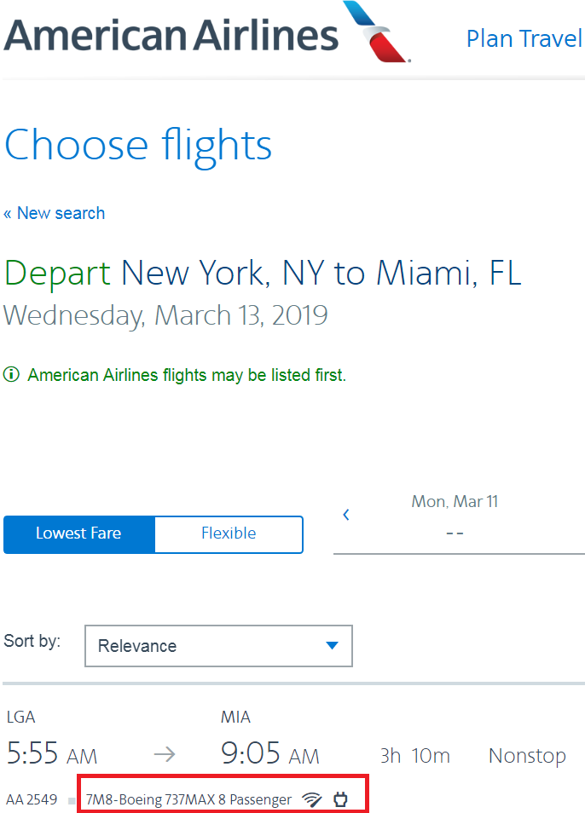Image resolution: width=585 pixels, height=813 pixels.
Task: Select the Lowest Fare toggle option
Action: tap(78, 534)
